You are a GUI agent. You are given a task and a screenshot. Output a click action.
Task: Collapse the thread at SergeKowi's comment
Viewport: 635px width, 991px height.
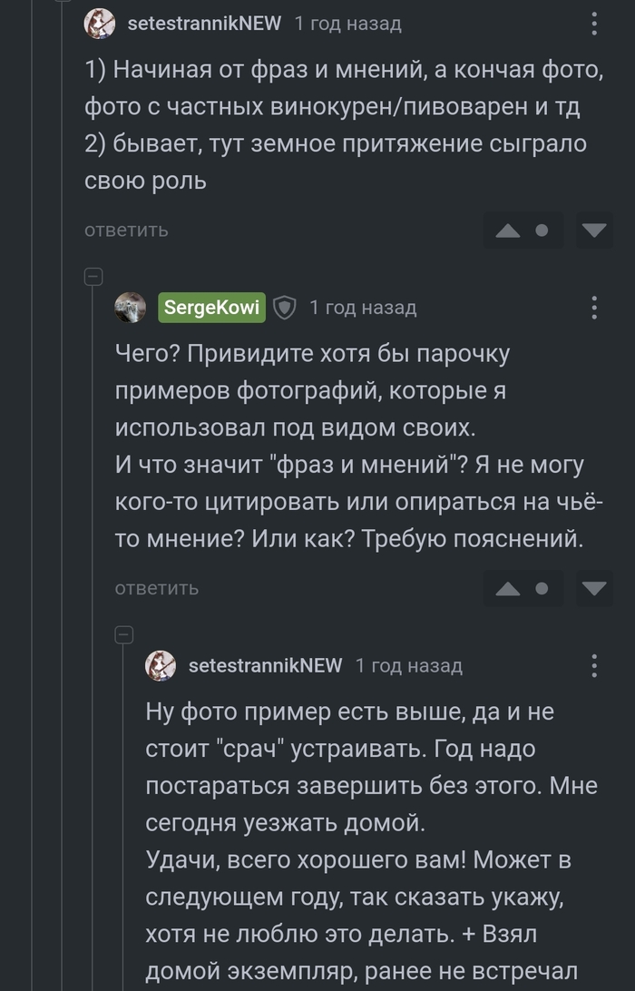click(93, 277)
